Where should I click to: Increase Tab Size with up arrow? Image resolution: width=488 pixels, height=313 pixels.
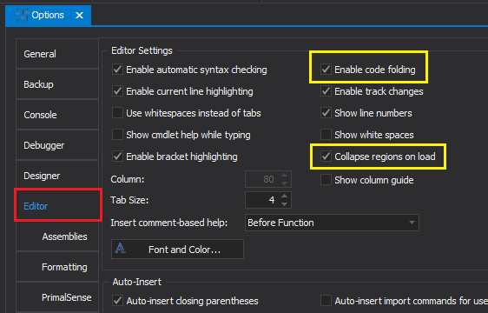pos(285,196)
